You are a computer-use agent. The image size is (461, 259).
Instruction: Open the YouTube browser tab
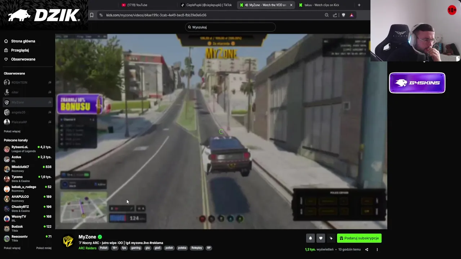click(134, 5)
